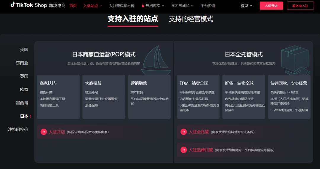This screenshot has height=169, width=320.
Task: Click the 大商权益 card
Action: 104,97
